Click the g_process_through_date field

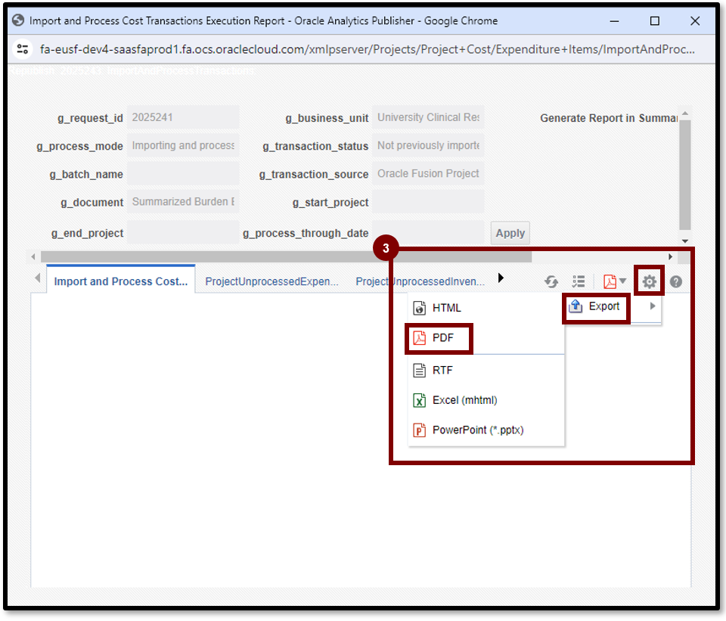click(x=428, y=232)
